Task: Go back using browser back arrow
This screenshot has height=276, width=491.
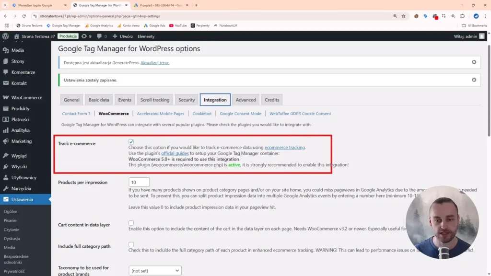Action: (x=6, y=16)
